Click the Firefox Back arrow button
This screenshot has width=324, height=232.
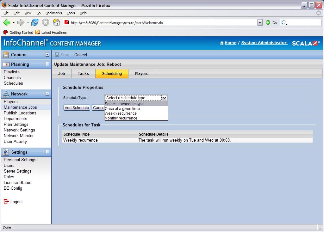tap(7, 22)
